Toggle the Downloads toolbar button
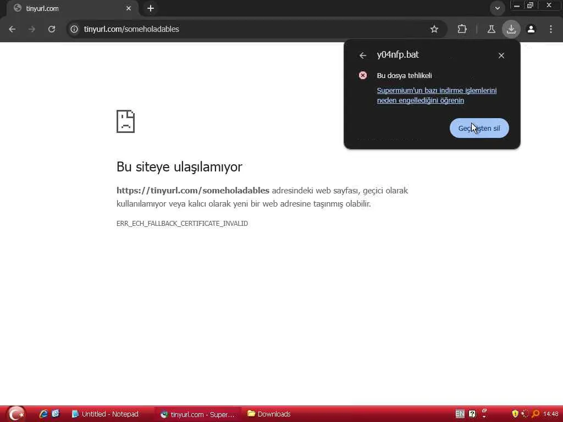Viewport: 563px width, 422px height. [511, 29]
